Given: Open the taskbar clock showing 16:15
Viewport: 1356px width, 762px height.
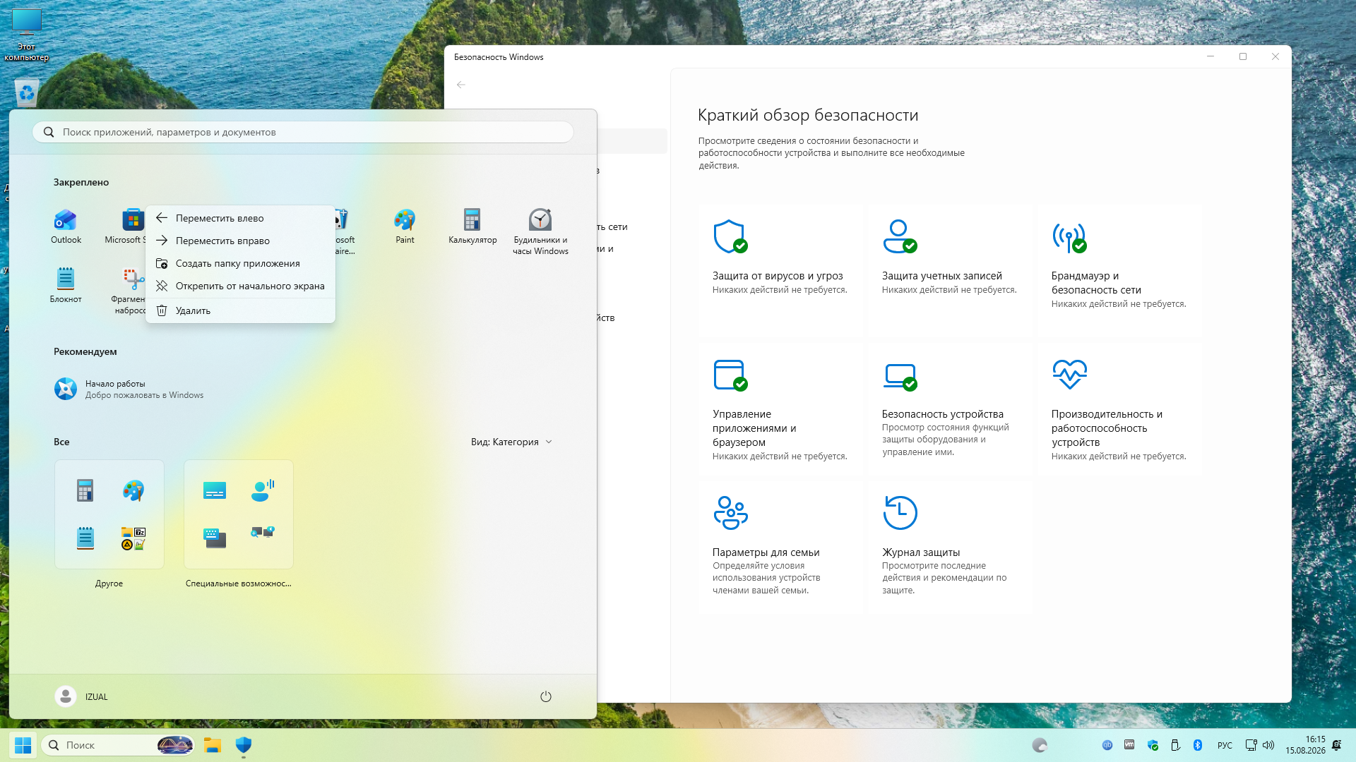Looking at the screenshot, I should coord(1305,745).
